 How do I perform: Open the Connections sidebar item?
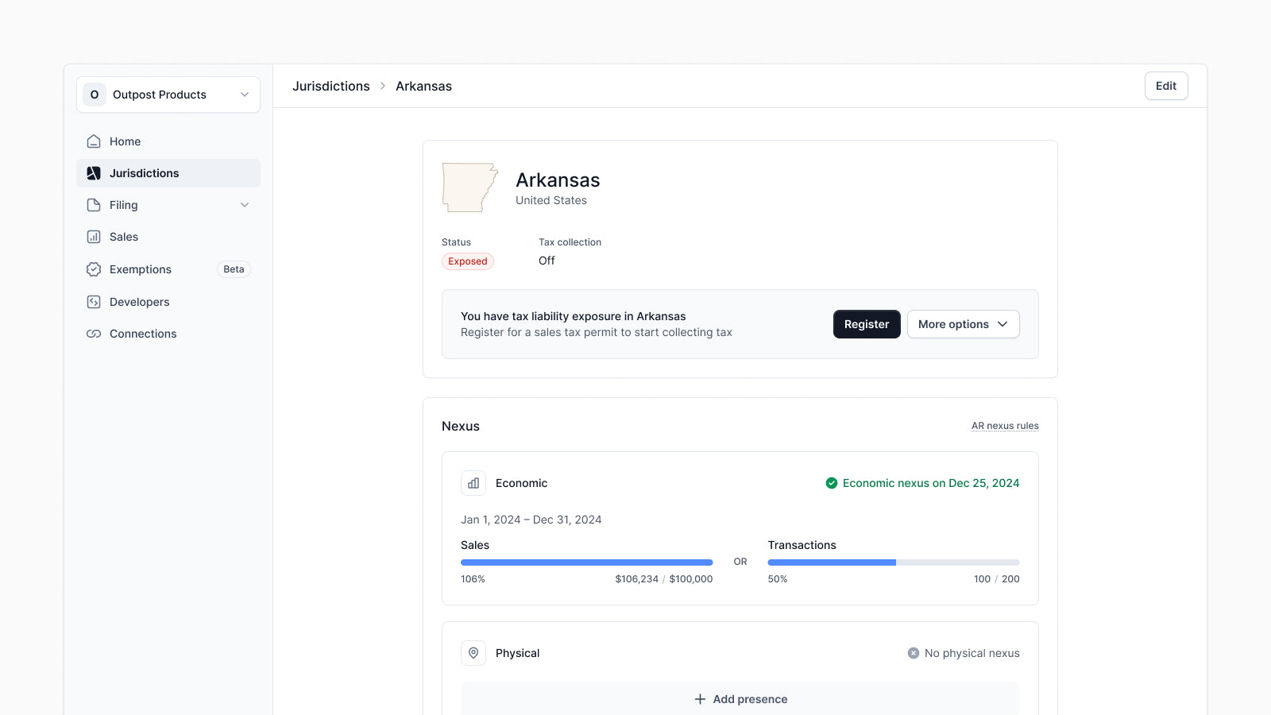(168, 334)
